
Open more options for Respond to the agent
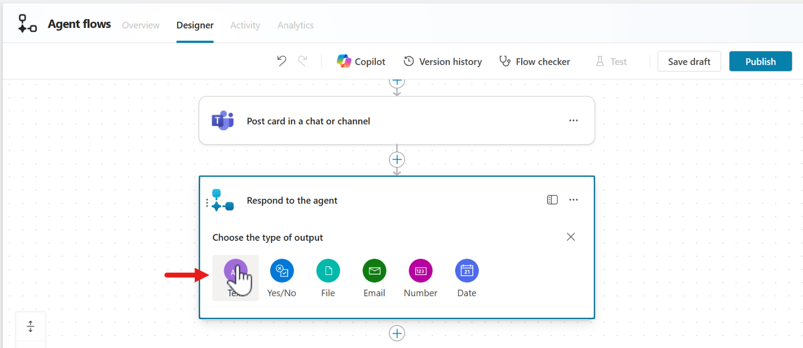tap(574, 200)
